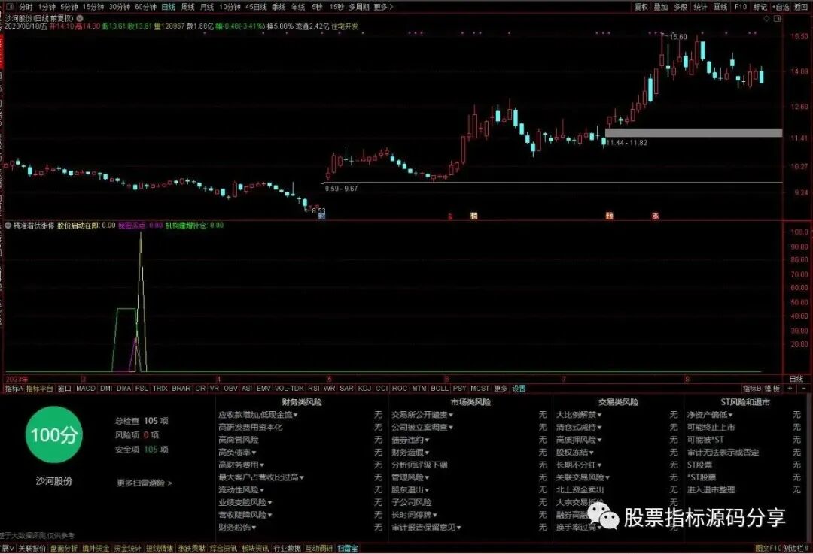
Task: Select the 60分钟 period
Action: [x=146, y=8]
